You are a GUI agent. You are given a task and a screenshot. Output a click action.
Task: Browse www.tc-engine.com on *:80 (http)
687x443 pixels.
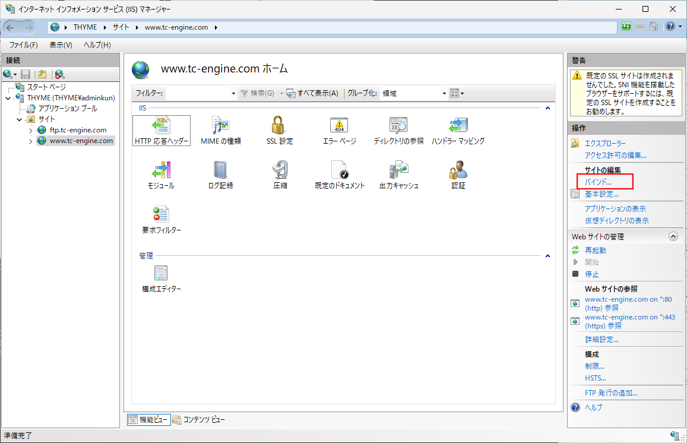click(628, 303)
